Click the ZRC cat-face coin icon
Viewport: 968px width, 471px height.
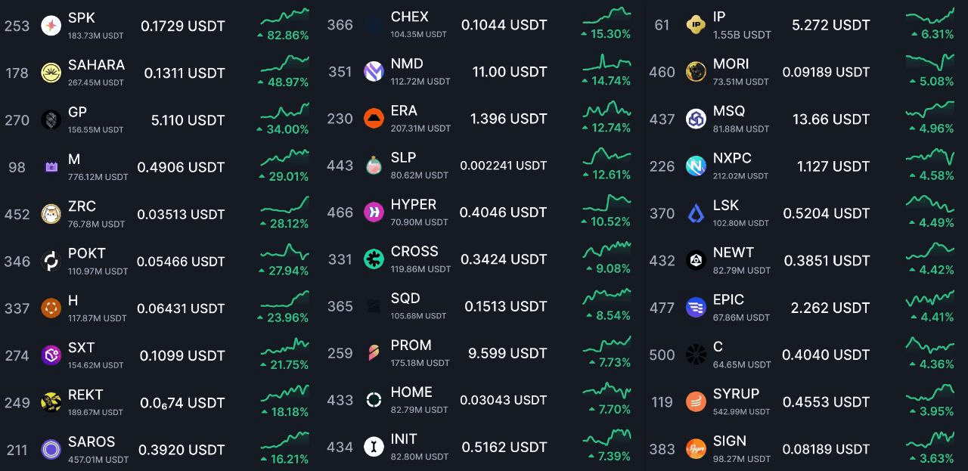pyautogui.click(x=51, y=214)
